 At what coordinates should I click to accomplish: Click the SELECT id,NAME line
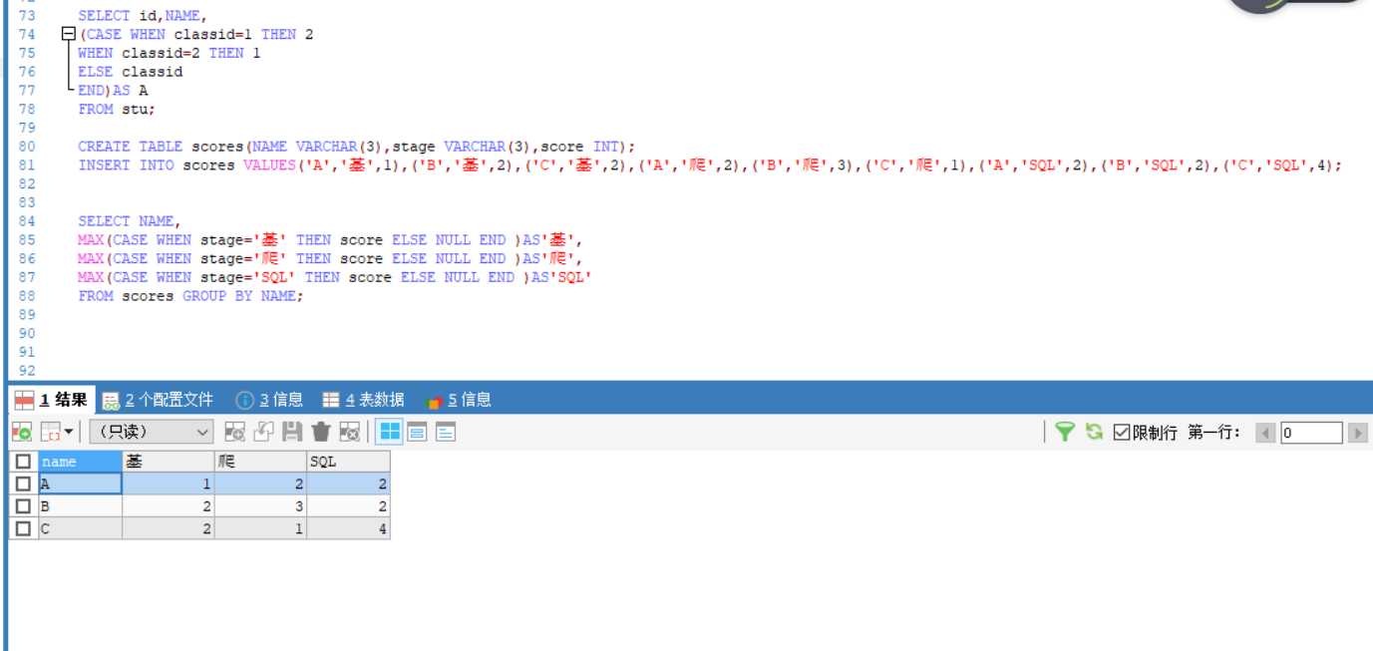(x=142, y=16)
